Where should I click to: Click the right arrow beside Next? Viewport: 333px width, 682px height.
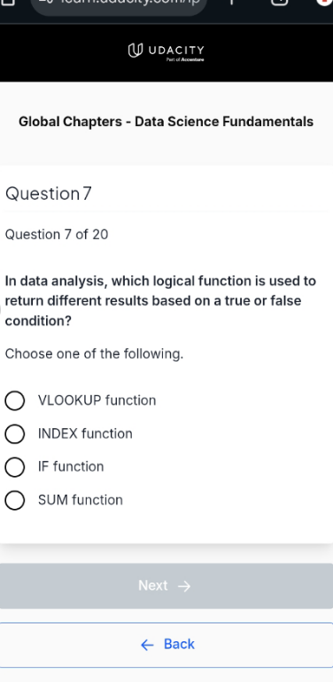pos(184,586)
